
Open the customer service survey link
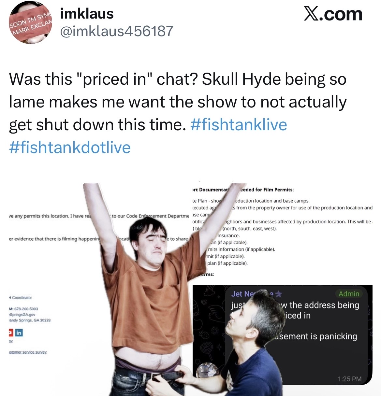[x=28, y=352]
